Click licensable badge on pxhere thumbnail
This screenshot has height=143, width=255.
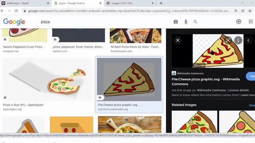pyautogui.click(x=55, y=39)
